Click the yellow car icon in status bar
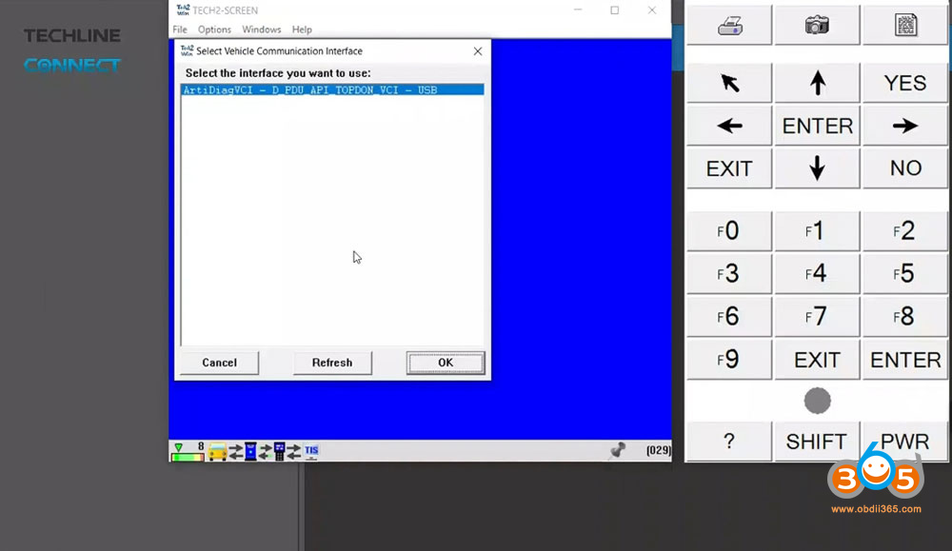The image size is (952, 551). click(218, 451)
